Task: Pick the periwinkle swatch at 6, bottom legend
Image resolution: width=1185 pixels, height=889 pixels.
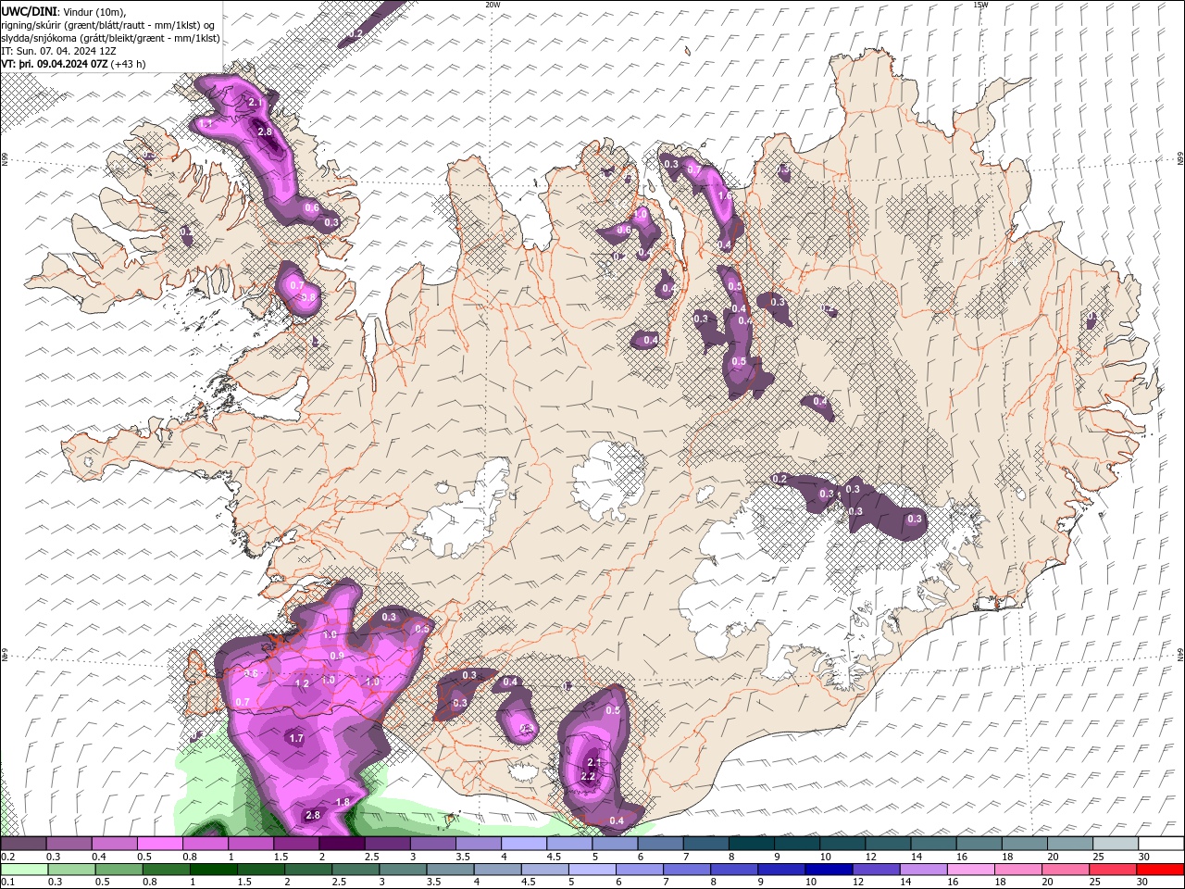Action: (638, 870)
